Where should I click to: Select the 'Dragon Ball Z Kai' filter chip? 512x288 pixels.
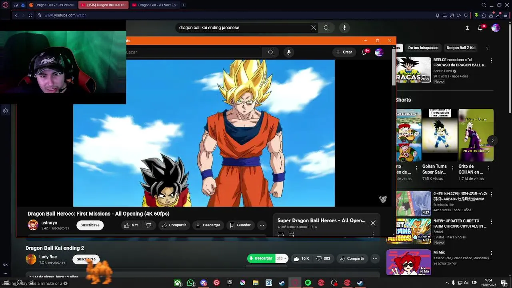pyautogui.click(x=461, y=48)
